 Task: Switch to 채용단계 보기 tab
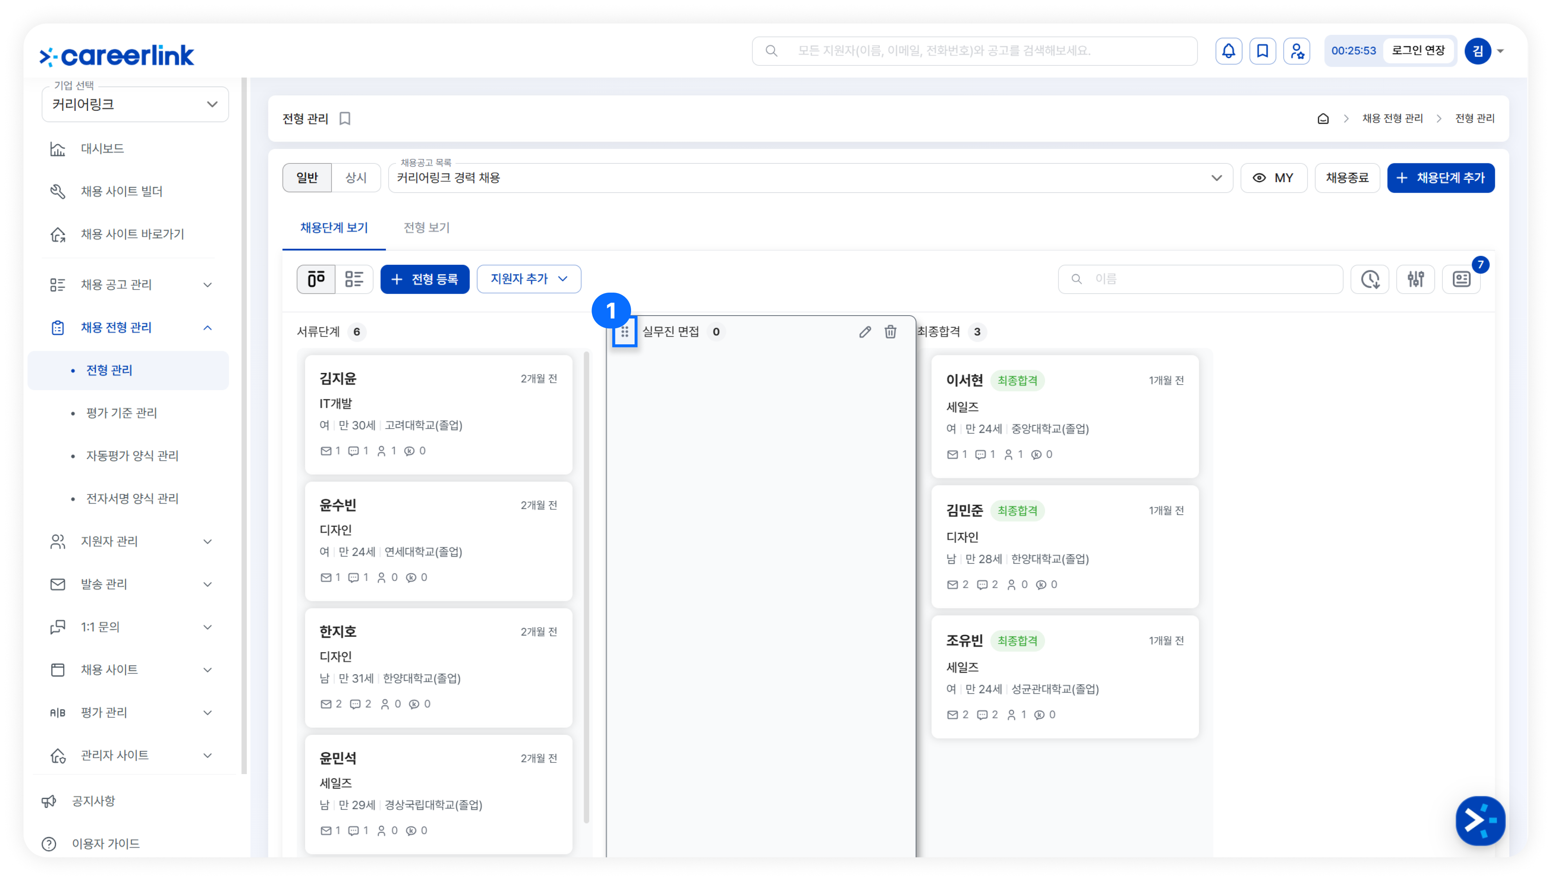click(334, 228)
